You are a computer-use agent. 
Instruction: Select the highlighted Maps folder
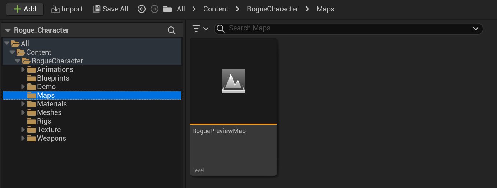tap(92, 95)
